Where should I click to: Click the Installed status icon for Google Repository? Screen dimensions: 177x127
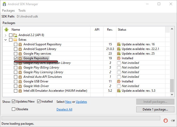119,58
